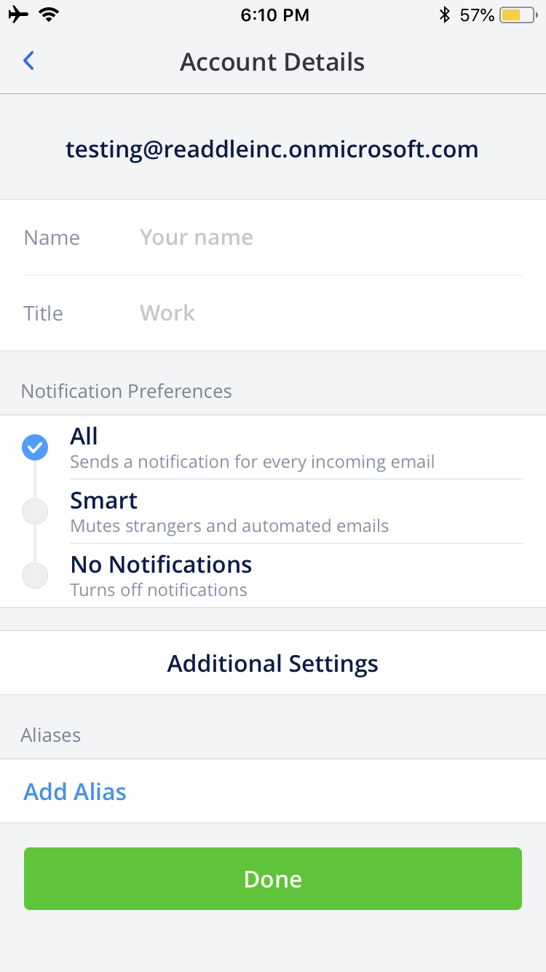The width and height of the screenshot is (546, 972).
Task: Tap the Account Details title
Action: click(272, 62)
